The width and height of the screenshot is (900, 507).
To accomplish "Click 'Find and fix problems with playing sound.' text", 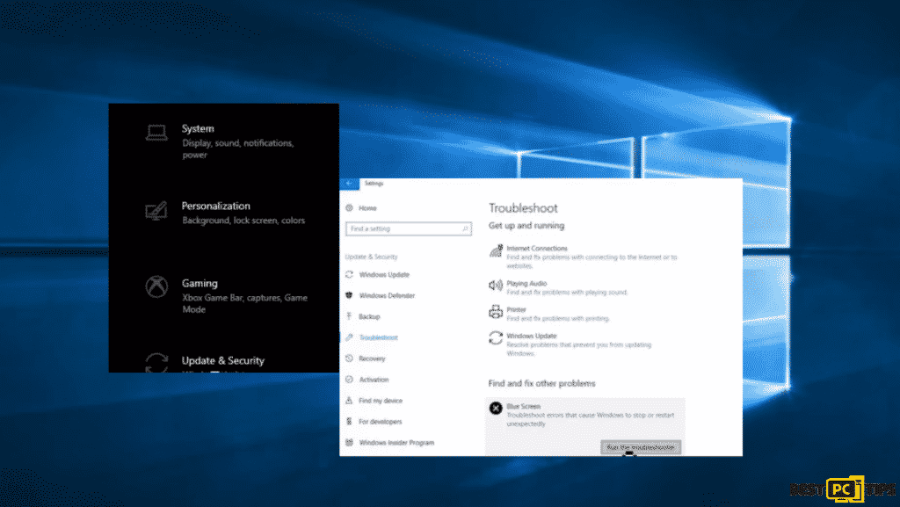I will (x=567, y=293).
